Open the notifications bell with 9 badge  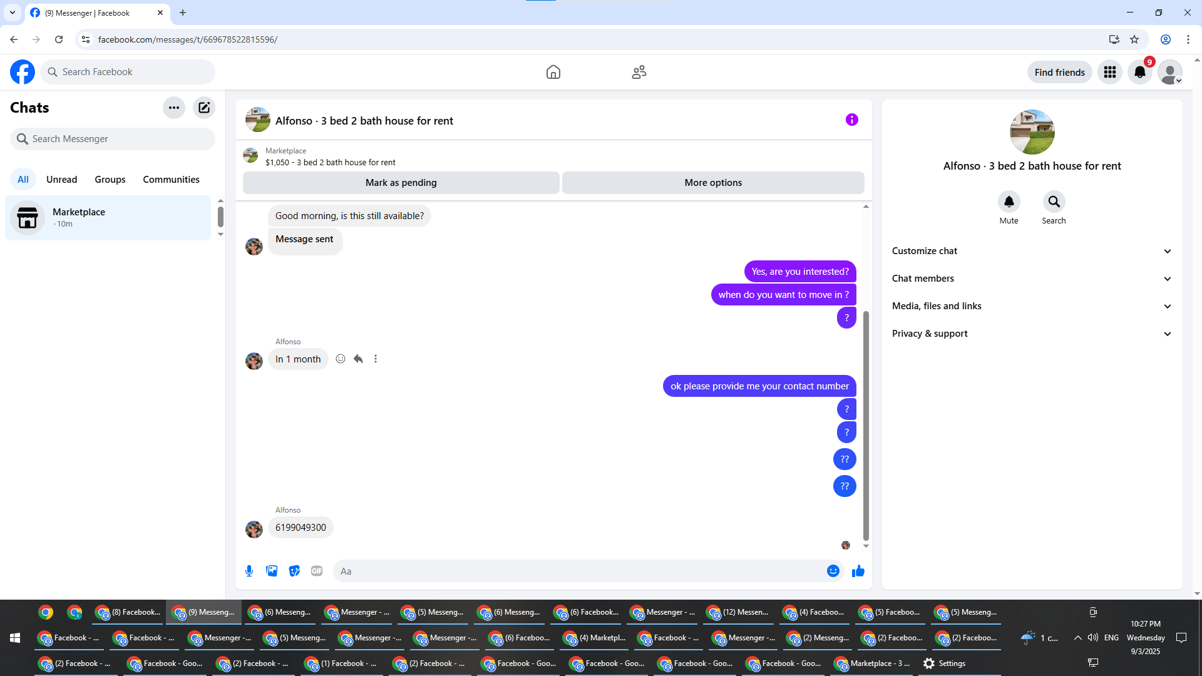pyautogui.click(x=1140, y=72)
